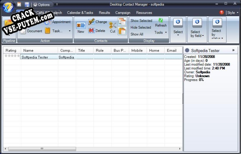Refresh the contact list
The height and width of the screenshot is (154, 241).
point(161,23)
